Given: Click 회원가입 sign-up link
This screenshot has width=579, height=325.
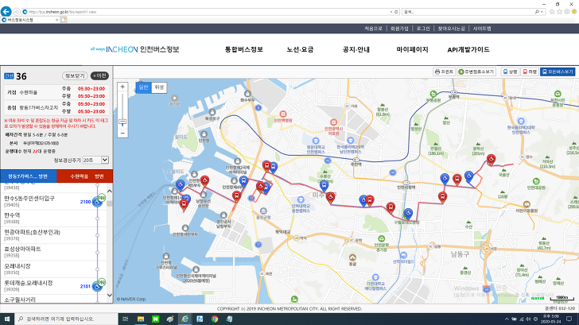Looking at the screenshot, I should coord(399,29).
